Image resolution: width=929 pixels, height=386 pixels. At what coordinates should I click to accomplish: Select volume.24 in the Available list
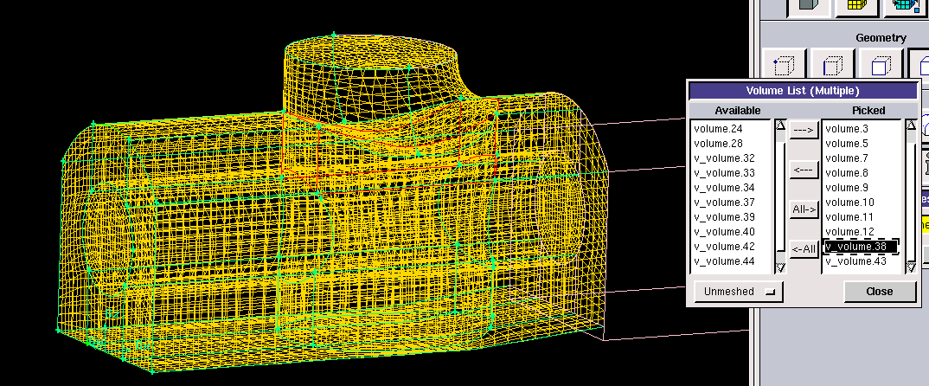[x=718, y=129]
